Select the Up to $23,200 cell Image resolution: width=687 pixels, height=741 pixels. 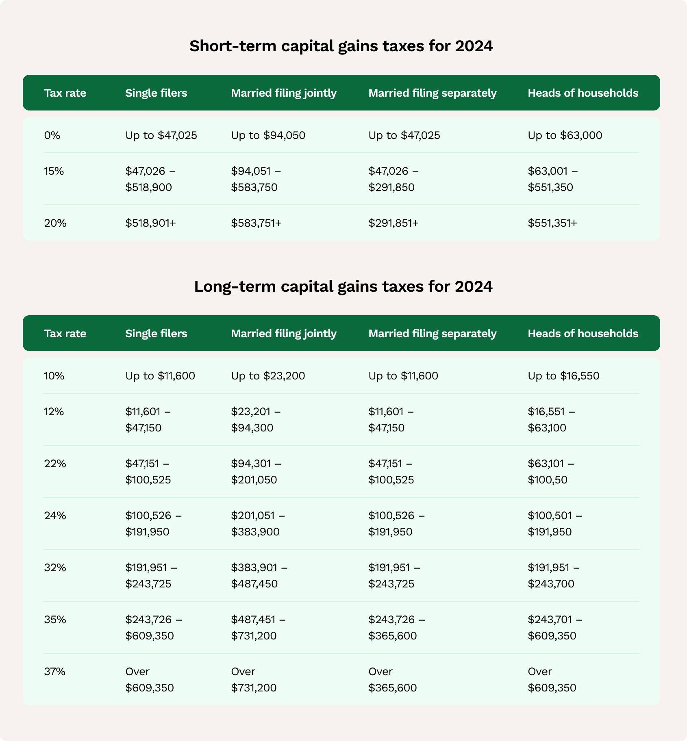click(x=268, y=376)
